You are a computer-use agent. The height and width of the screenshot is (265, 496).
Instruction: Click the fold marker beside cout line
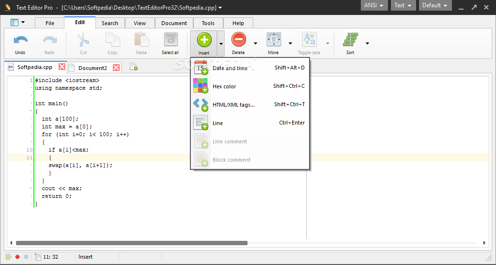tap(31, 188)
